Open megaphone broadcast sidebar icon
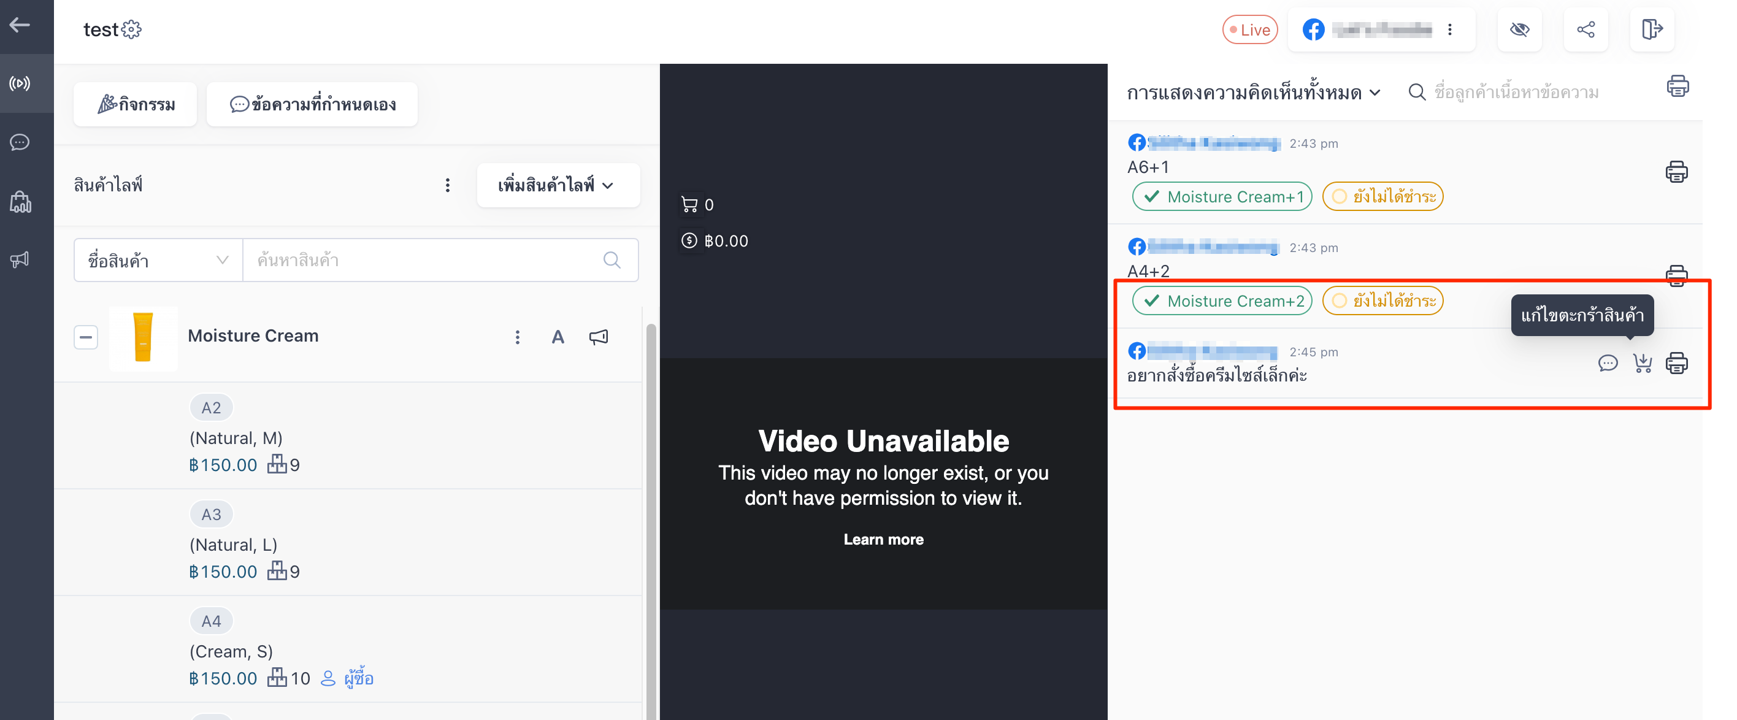 click(x=20, y=259)
